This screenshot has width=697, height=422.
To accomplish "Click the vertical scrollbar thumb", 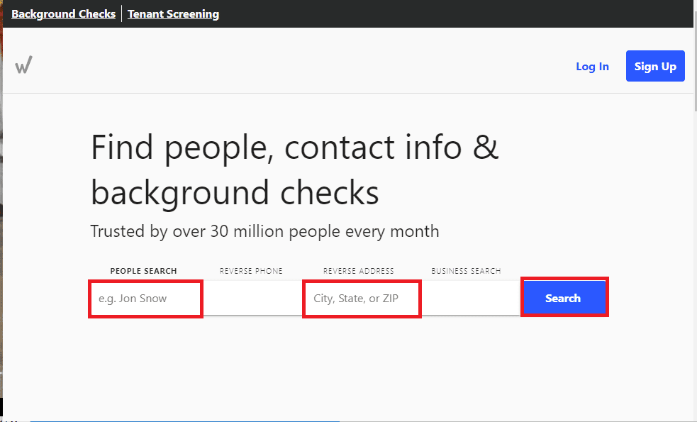I will pos(695,60).
